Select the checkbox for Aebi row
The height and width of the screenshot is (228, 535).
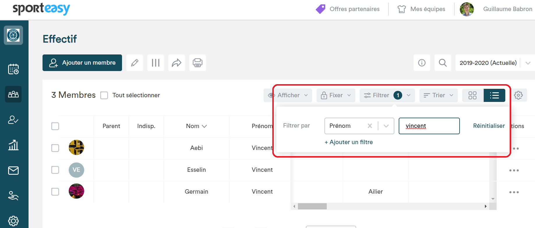pyautogui.click(x=55, y=148)
